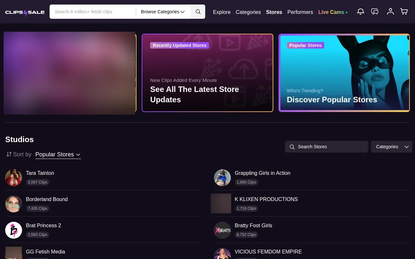Open the Performers navigation item
415x259 pixels.
click(x=300, y=12)
